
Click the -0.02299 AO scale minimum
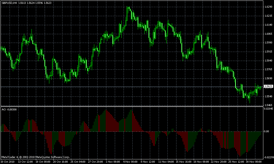click(x=269, y=157)
